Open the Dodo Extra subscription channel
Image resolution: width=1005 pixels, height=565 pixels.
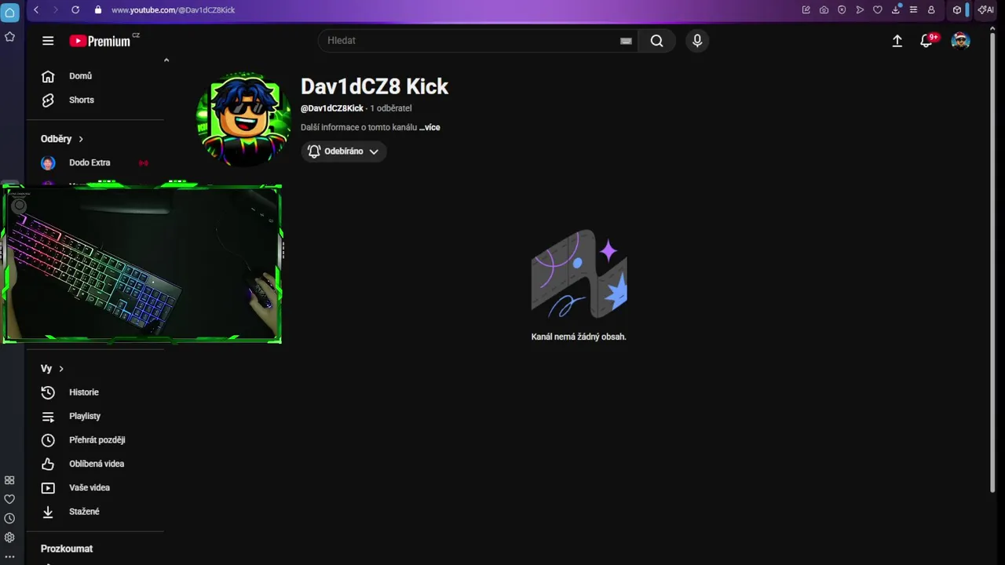pos(90,162)
